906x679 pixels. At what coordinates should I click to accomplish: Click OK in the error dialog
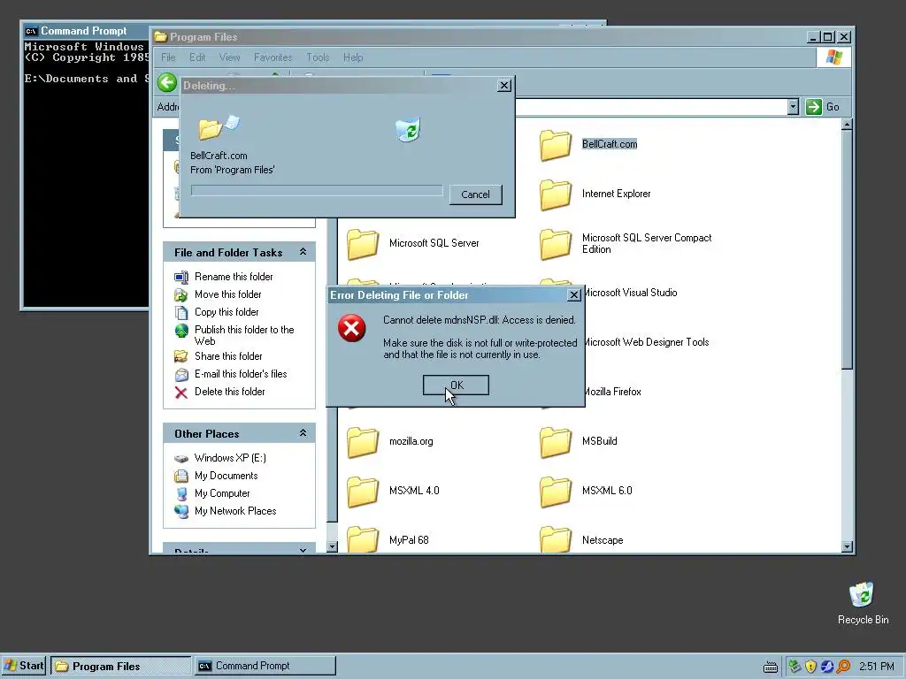(456, 385)
